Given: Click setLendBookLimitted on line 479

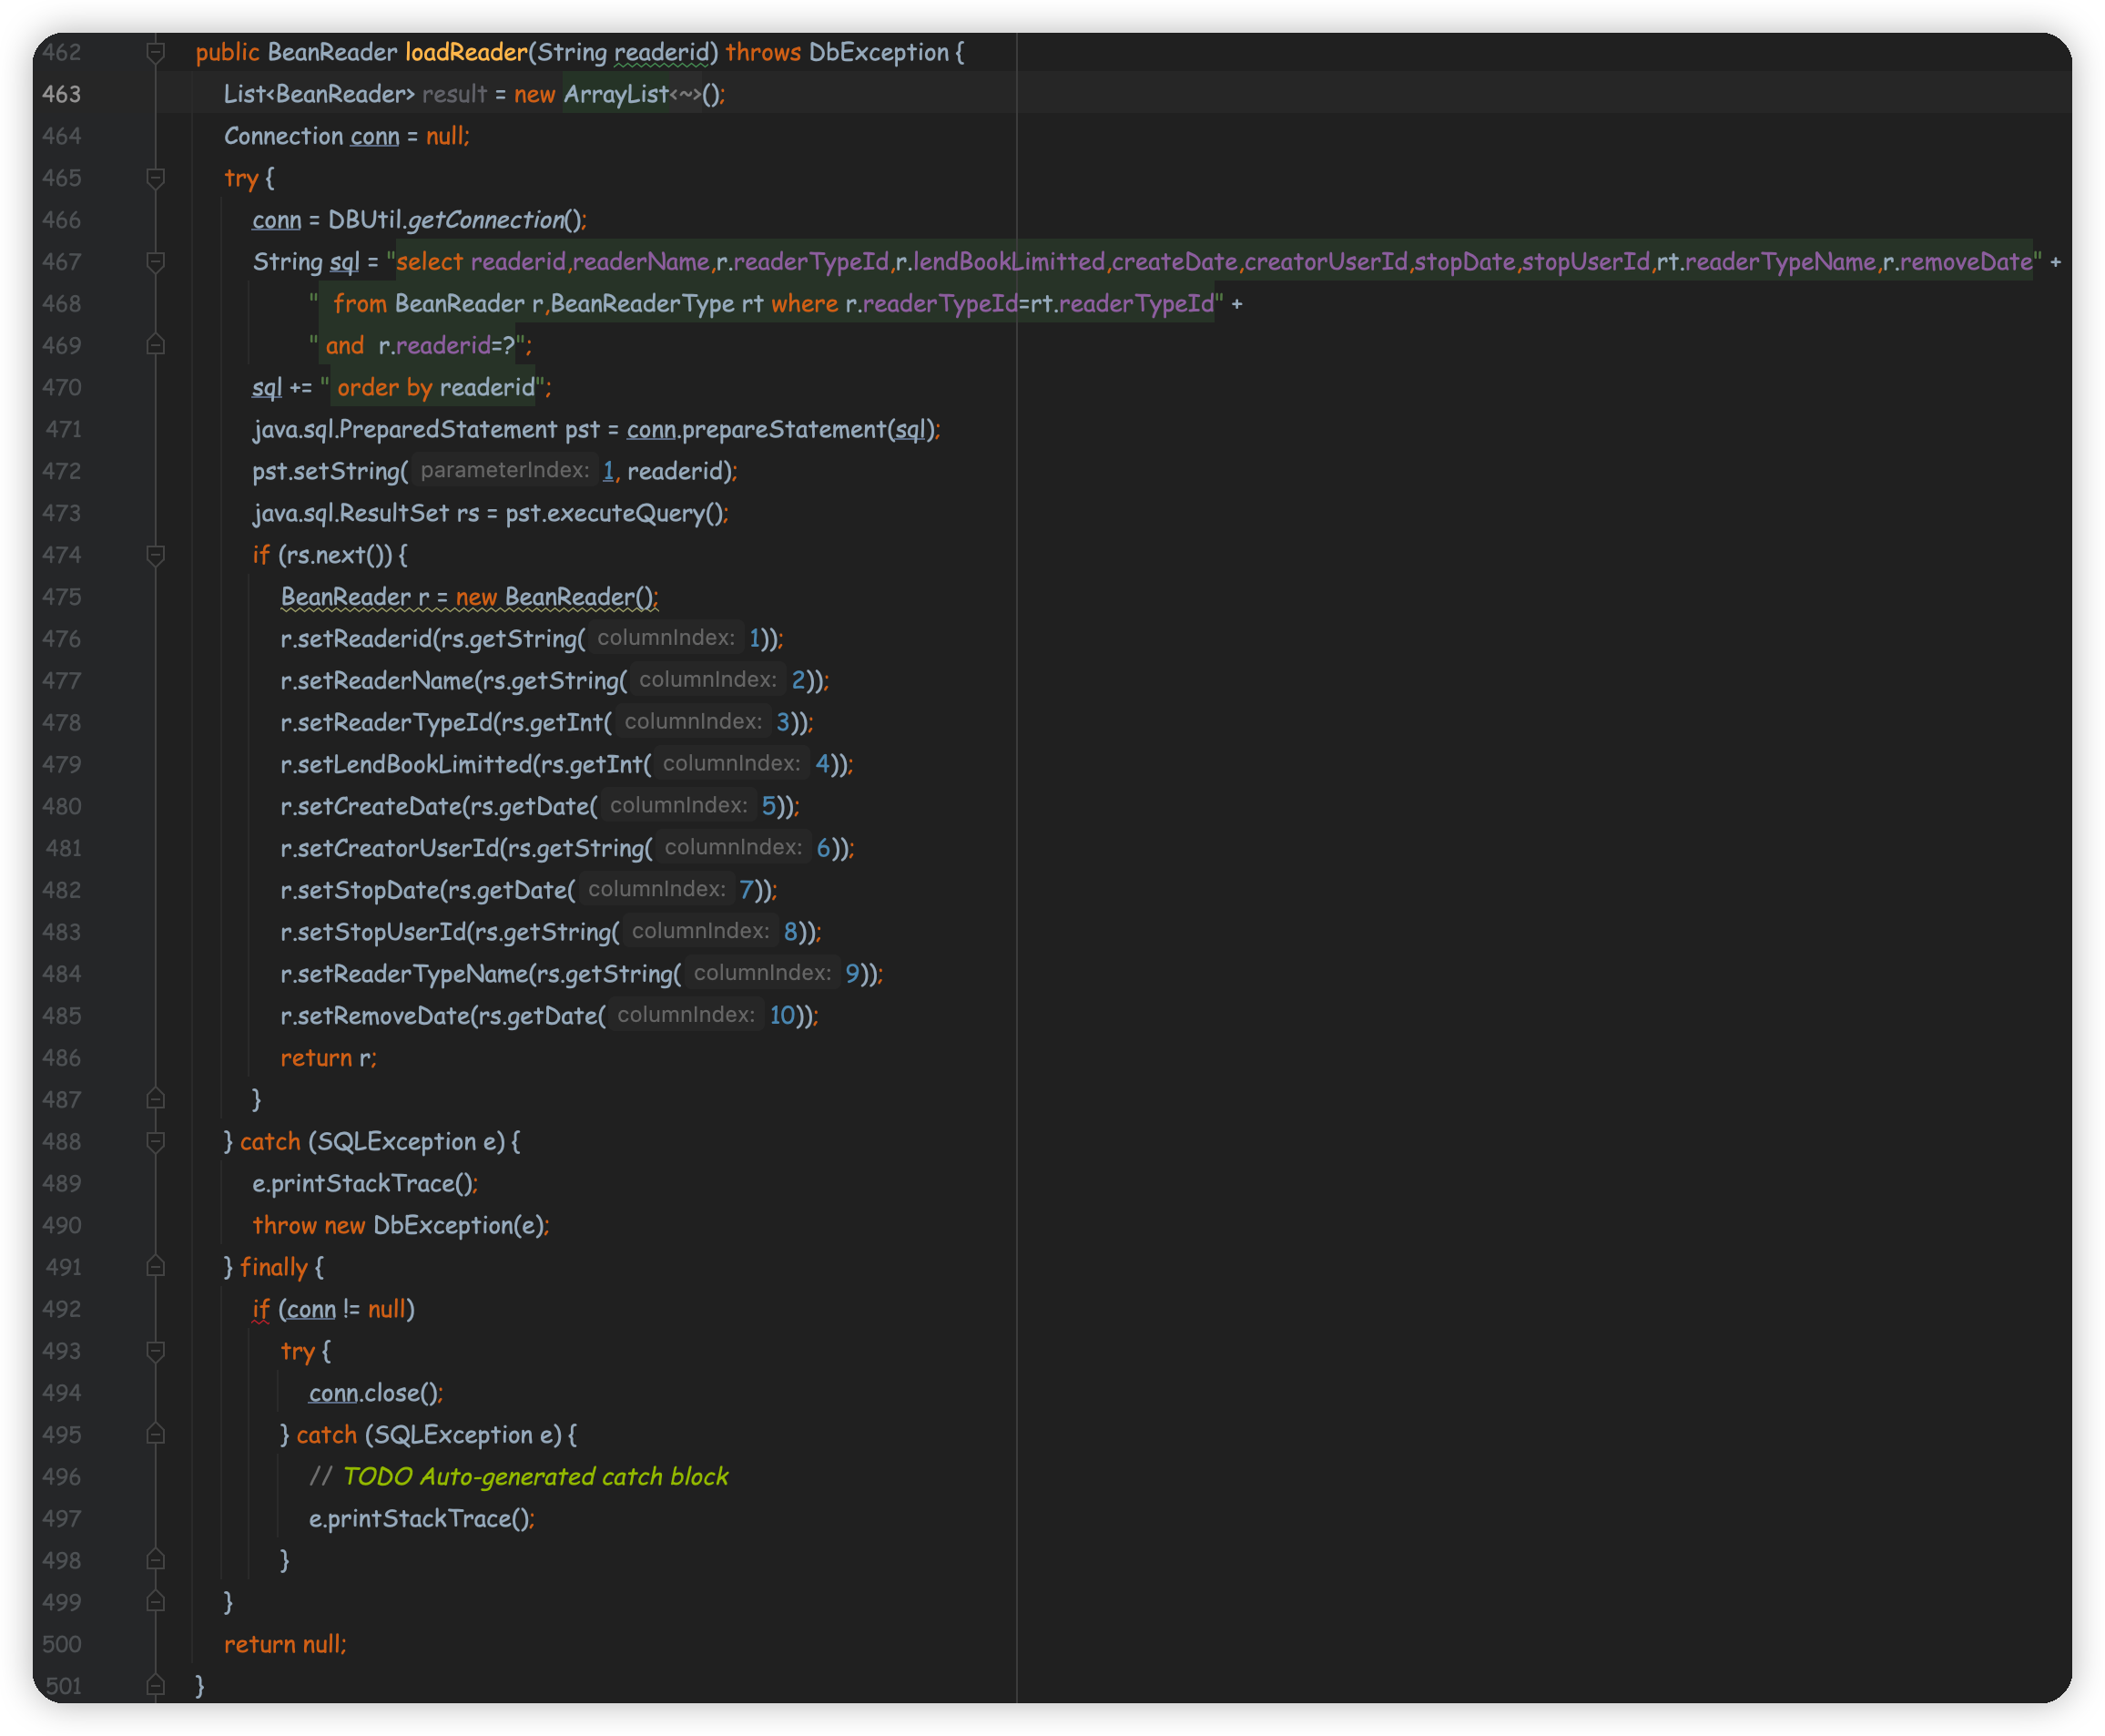Looking at the screenshot, I should 415,765.
